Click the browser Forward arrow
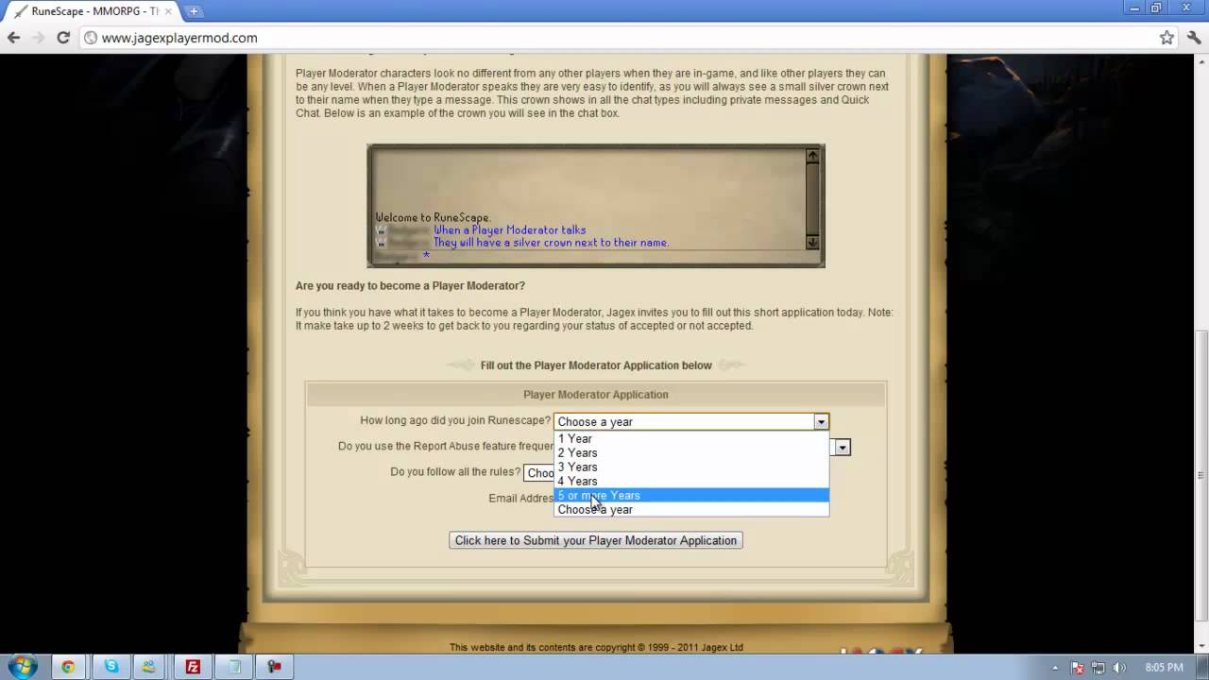The image size is (1209, 680). [38, 38]
